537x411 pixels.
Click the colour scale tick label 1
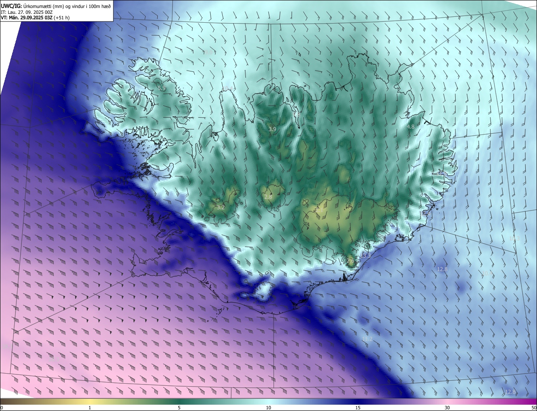click(x=90, y=408)
